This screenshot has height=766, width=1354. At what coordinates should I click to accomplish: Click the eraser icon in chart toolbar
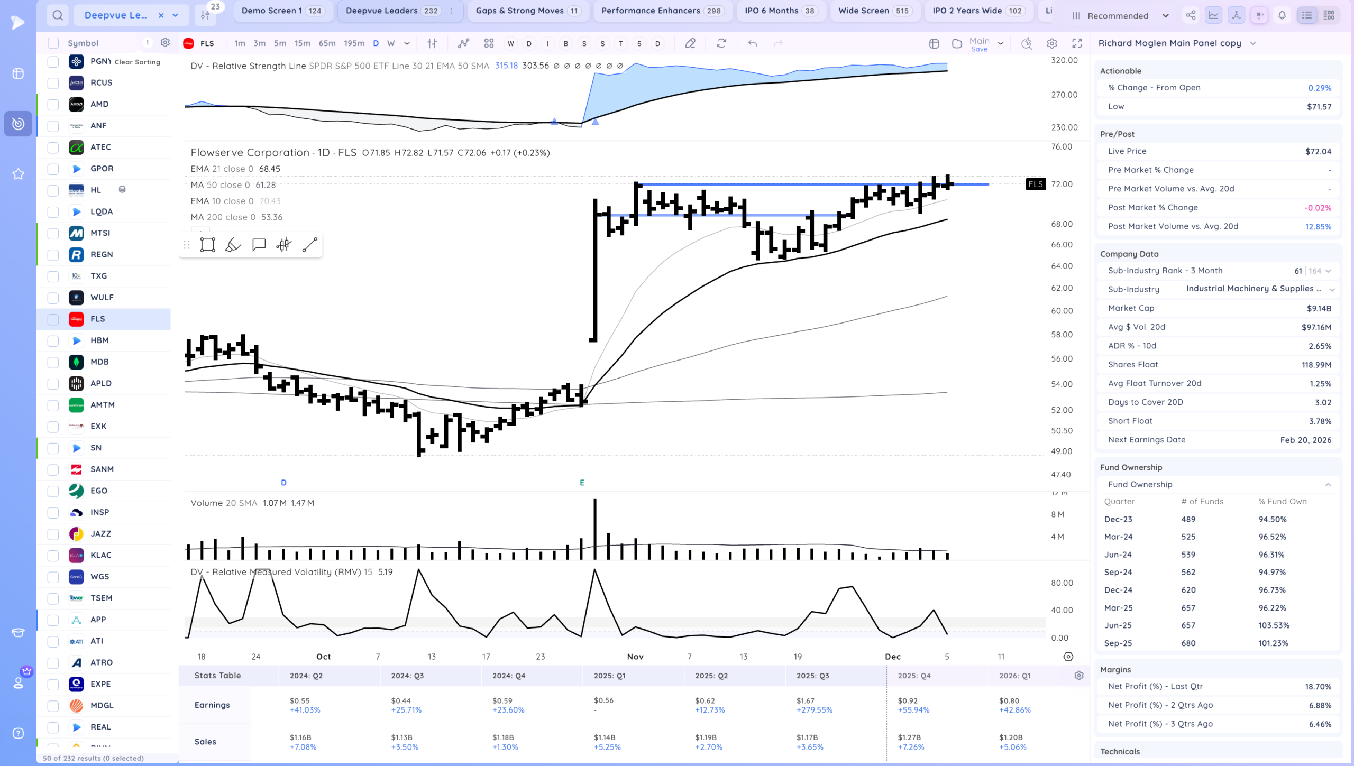pyautogui.click(x=690, y=43)
